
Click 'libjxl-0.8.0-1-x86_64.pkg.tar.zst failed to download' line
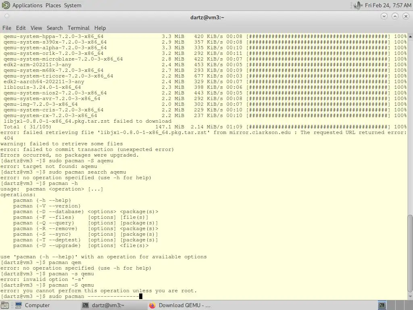88,121
